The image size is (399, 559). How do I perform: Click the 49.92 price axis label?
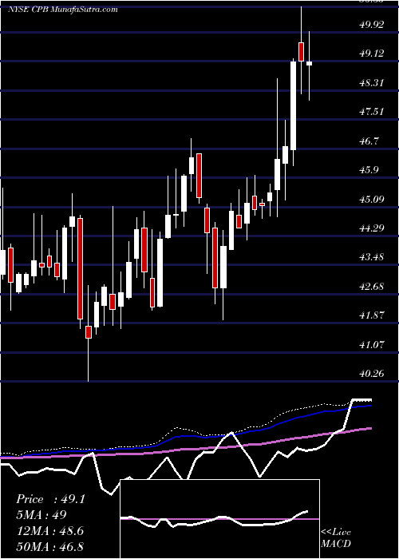click(372, 25)
